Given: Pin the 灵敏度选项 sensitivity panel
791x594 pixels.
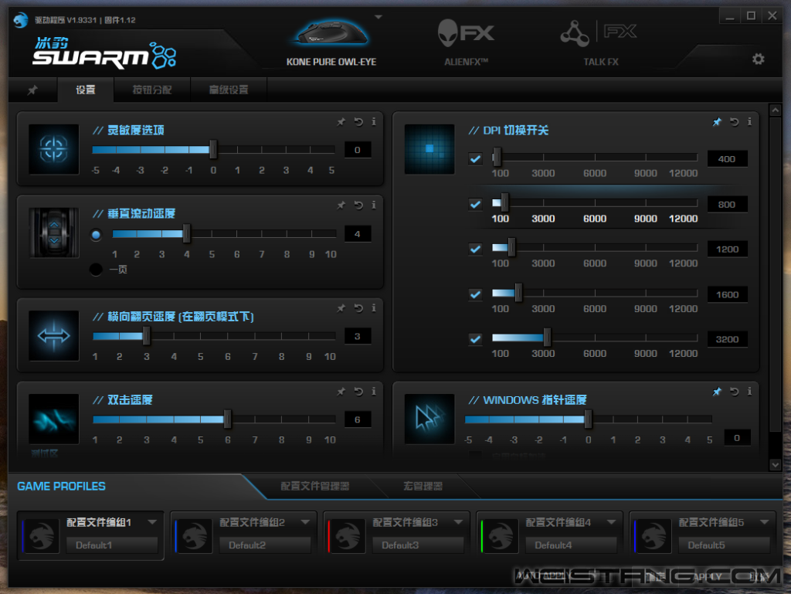Looking at the screenshot, I should click(x=341, y=121).
